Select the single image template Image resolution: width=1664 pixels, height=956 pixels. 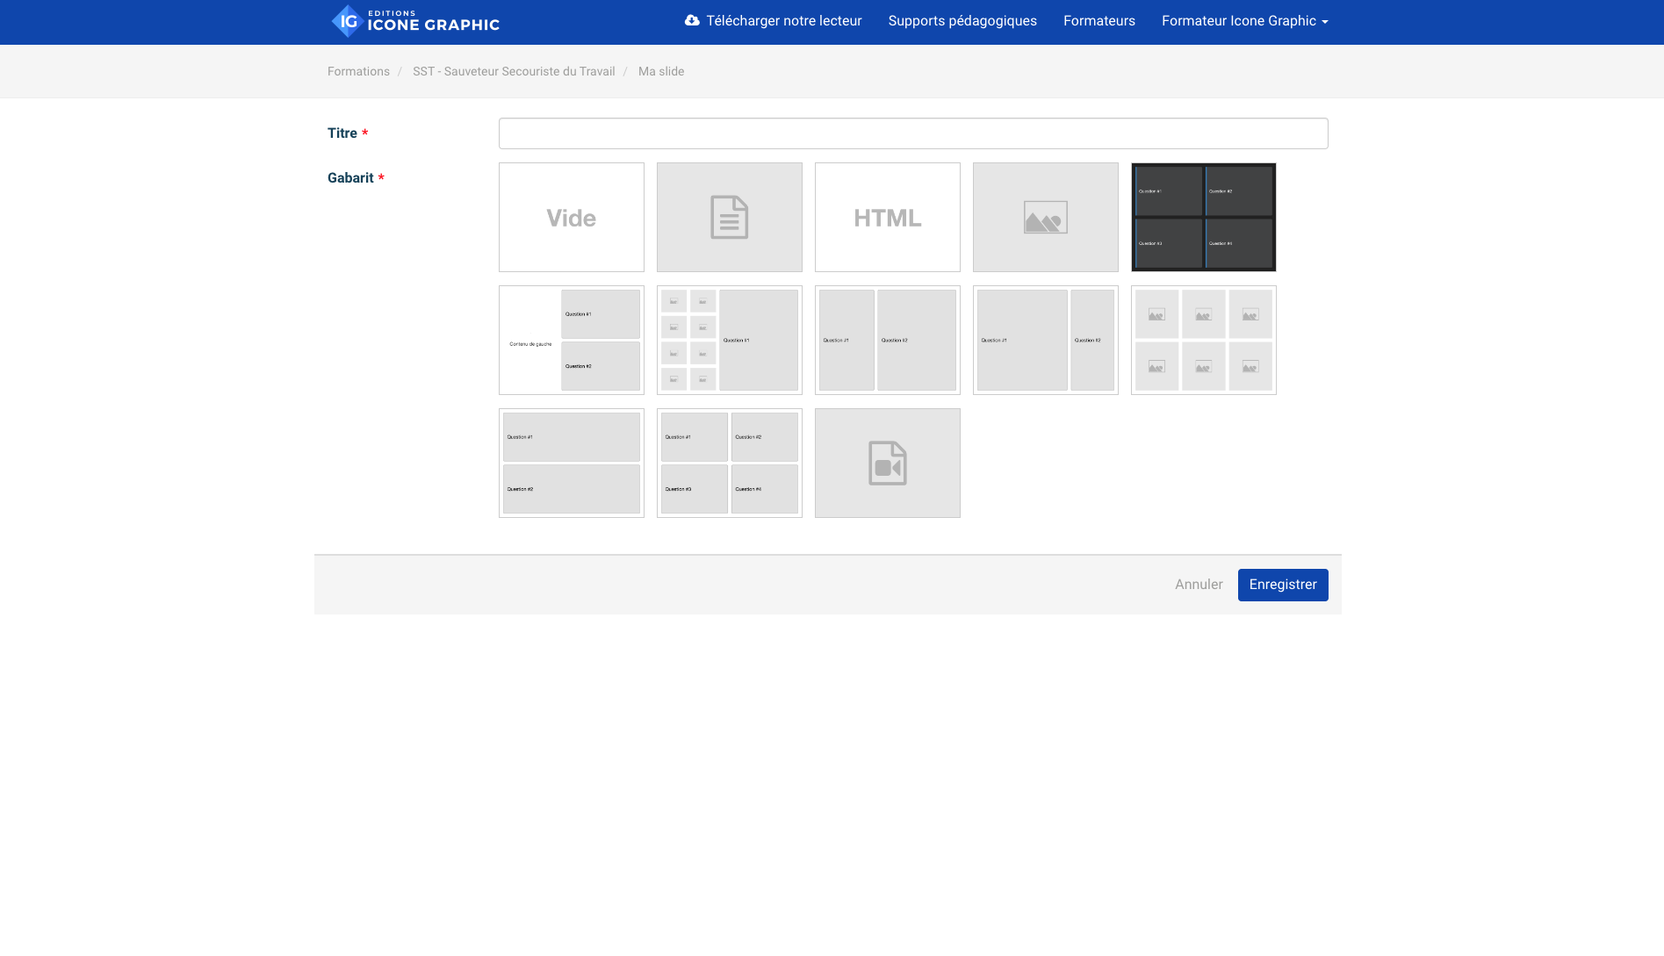[1046, 217]
